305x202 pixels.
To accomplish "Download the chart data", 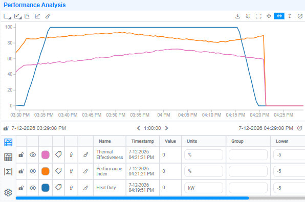I will pyautogui.click(x=237, y=16).
